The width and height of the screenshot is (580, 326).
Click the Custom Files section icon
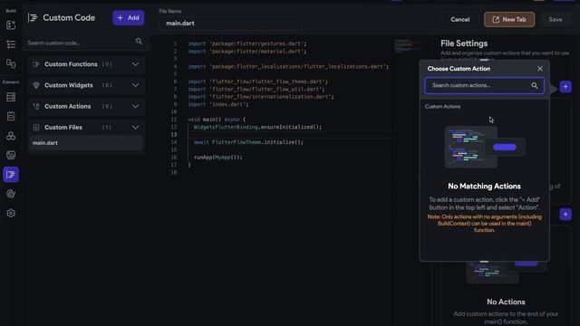pos(36,128)
